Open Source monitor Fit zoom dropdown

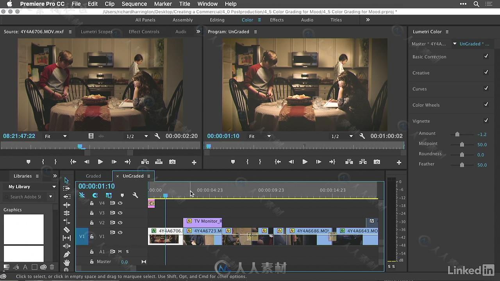[x=56, y=136]
